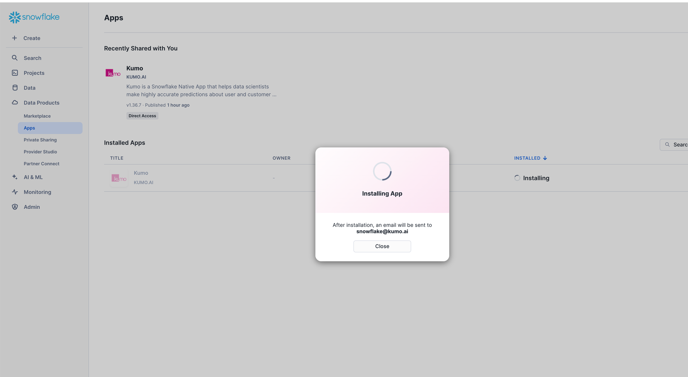
Task: Click KUMO.AI in the Installed Apps row
Action: coord(143,182)
